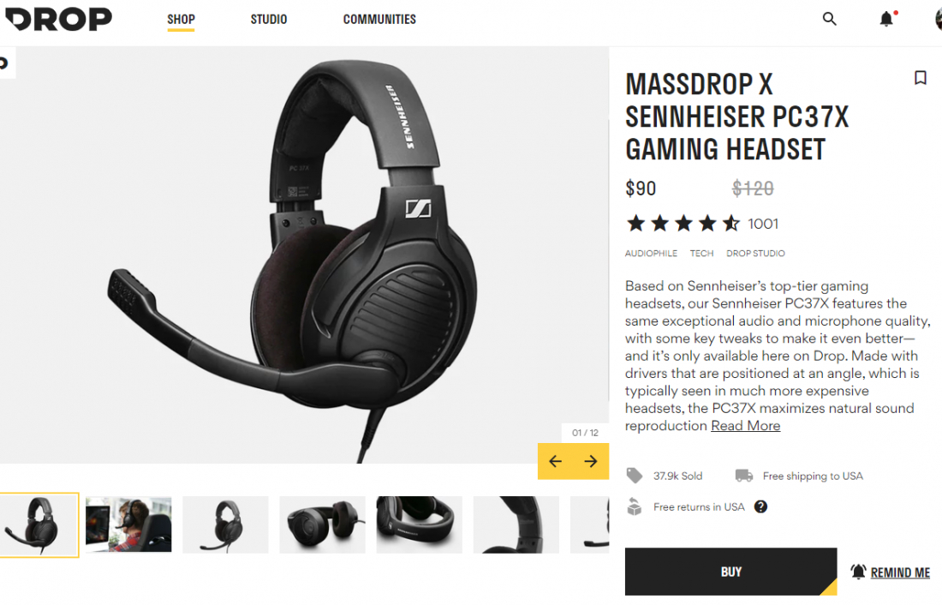
Task: Click the free returns help question mark
Action: coord(760,506)
